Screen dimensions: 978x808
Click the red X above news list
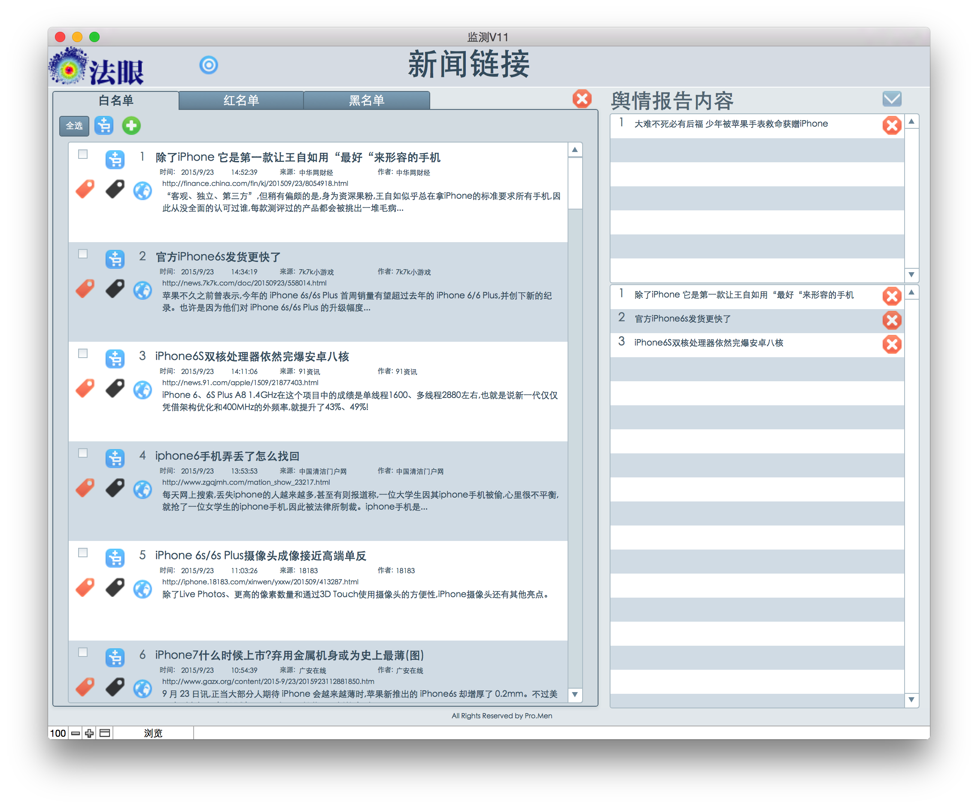[582, 99]
